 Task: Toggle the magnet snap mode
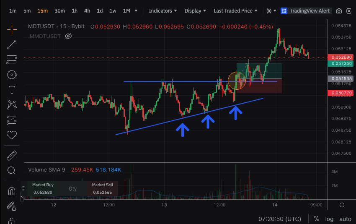pyautogui.click(x=12, y=191)
